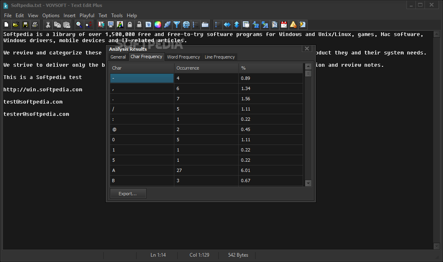
Task: Open the Playful menu
Action: (87, 16)
